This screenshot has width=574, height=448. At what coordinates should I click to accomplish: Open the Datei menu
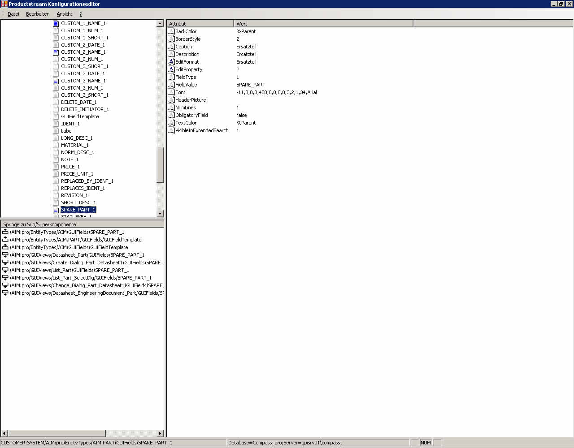(13, 14)
